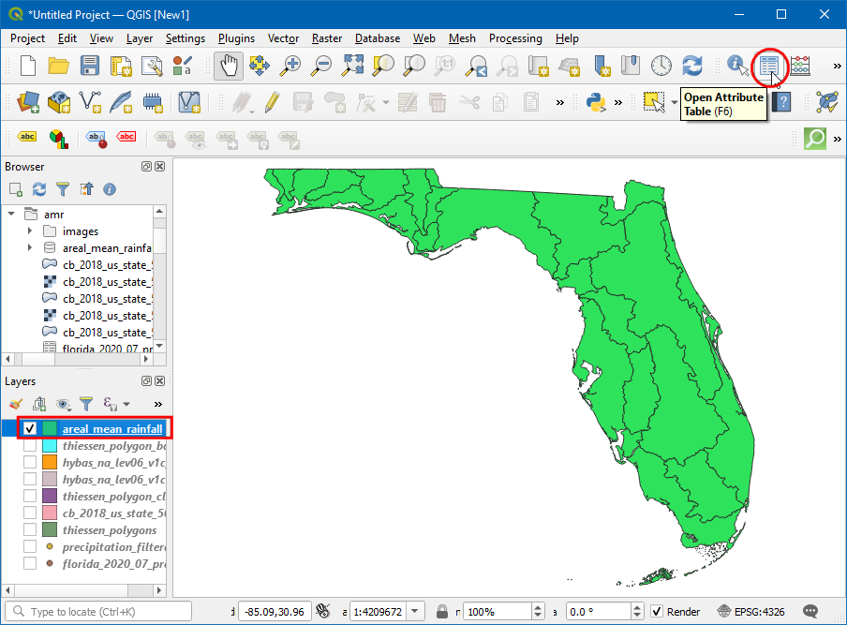Image resolution: width=847 pixels, height=625 pixels.
Task: Collapse the amr folder in Browser
Action: 11,215
